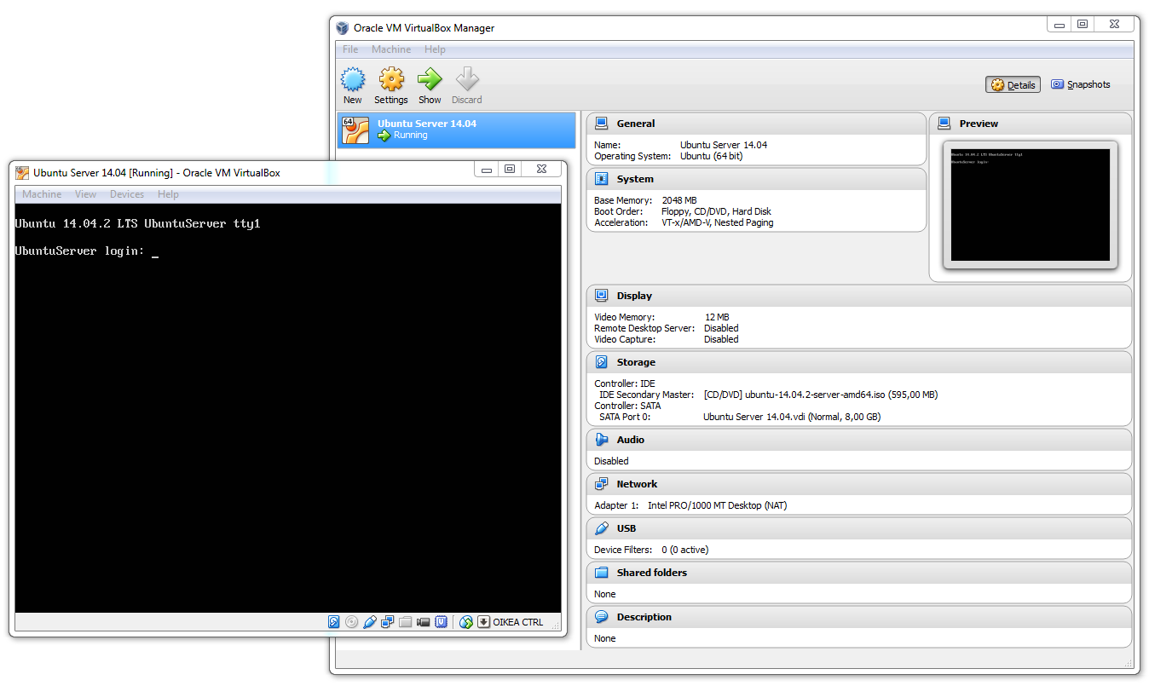Viewport: 1149px width, 686px height.
Task: Click the Remote Desktop Server Disabled value
Action: pos(721,328)
